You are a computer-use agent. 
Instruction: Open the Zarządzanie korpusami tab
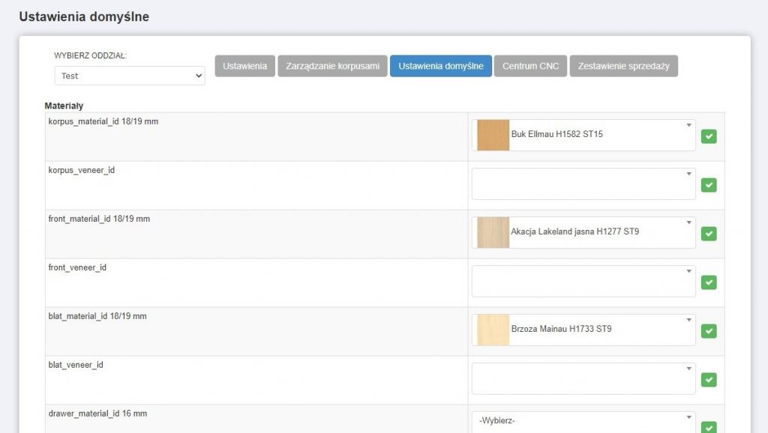coord(332,66)
